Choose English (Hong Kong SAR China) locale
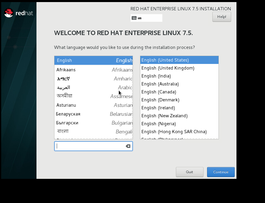The image size is (265, 203). pos(179,132)
